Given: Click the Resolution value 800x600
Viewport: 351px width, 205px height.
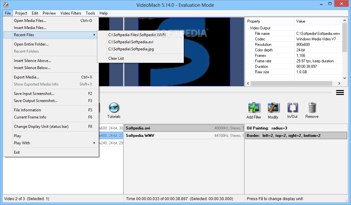Looking at the screenshot, I should tap(303, 45).
